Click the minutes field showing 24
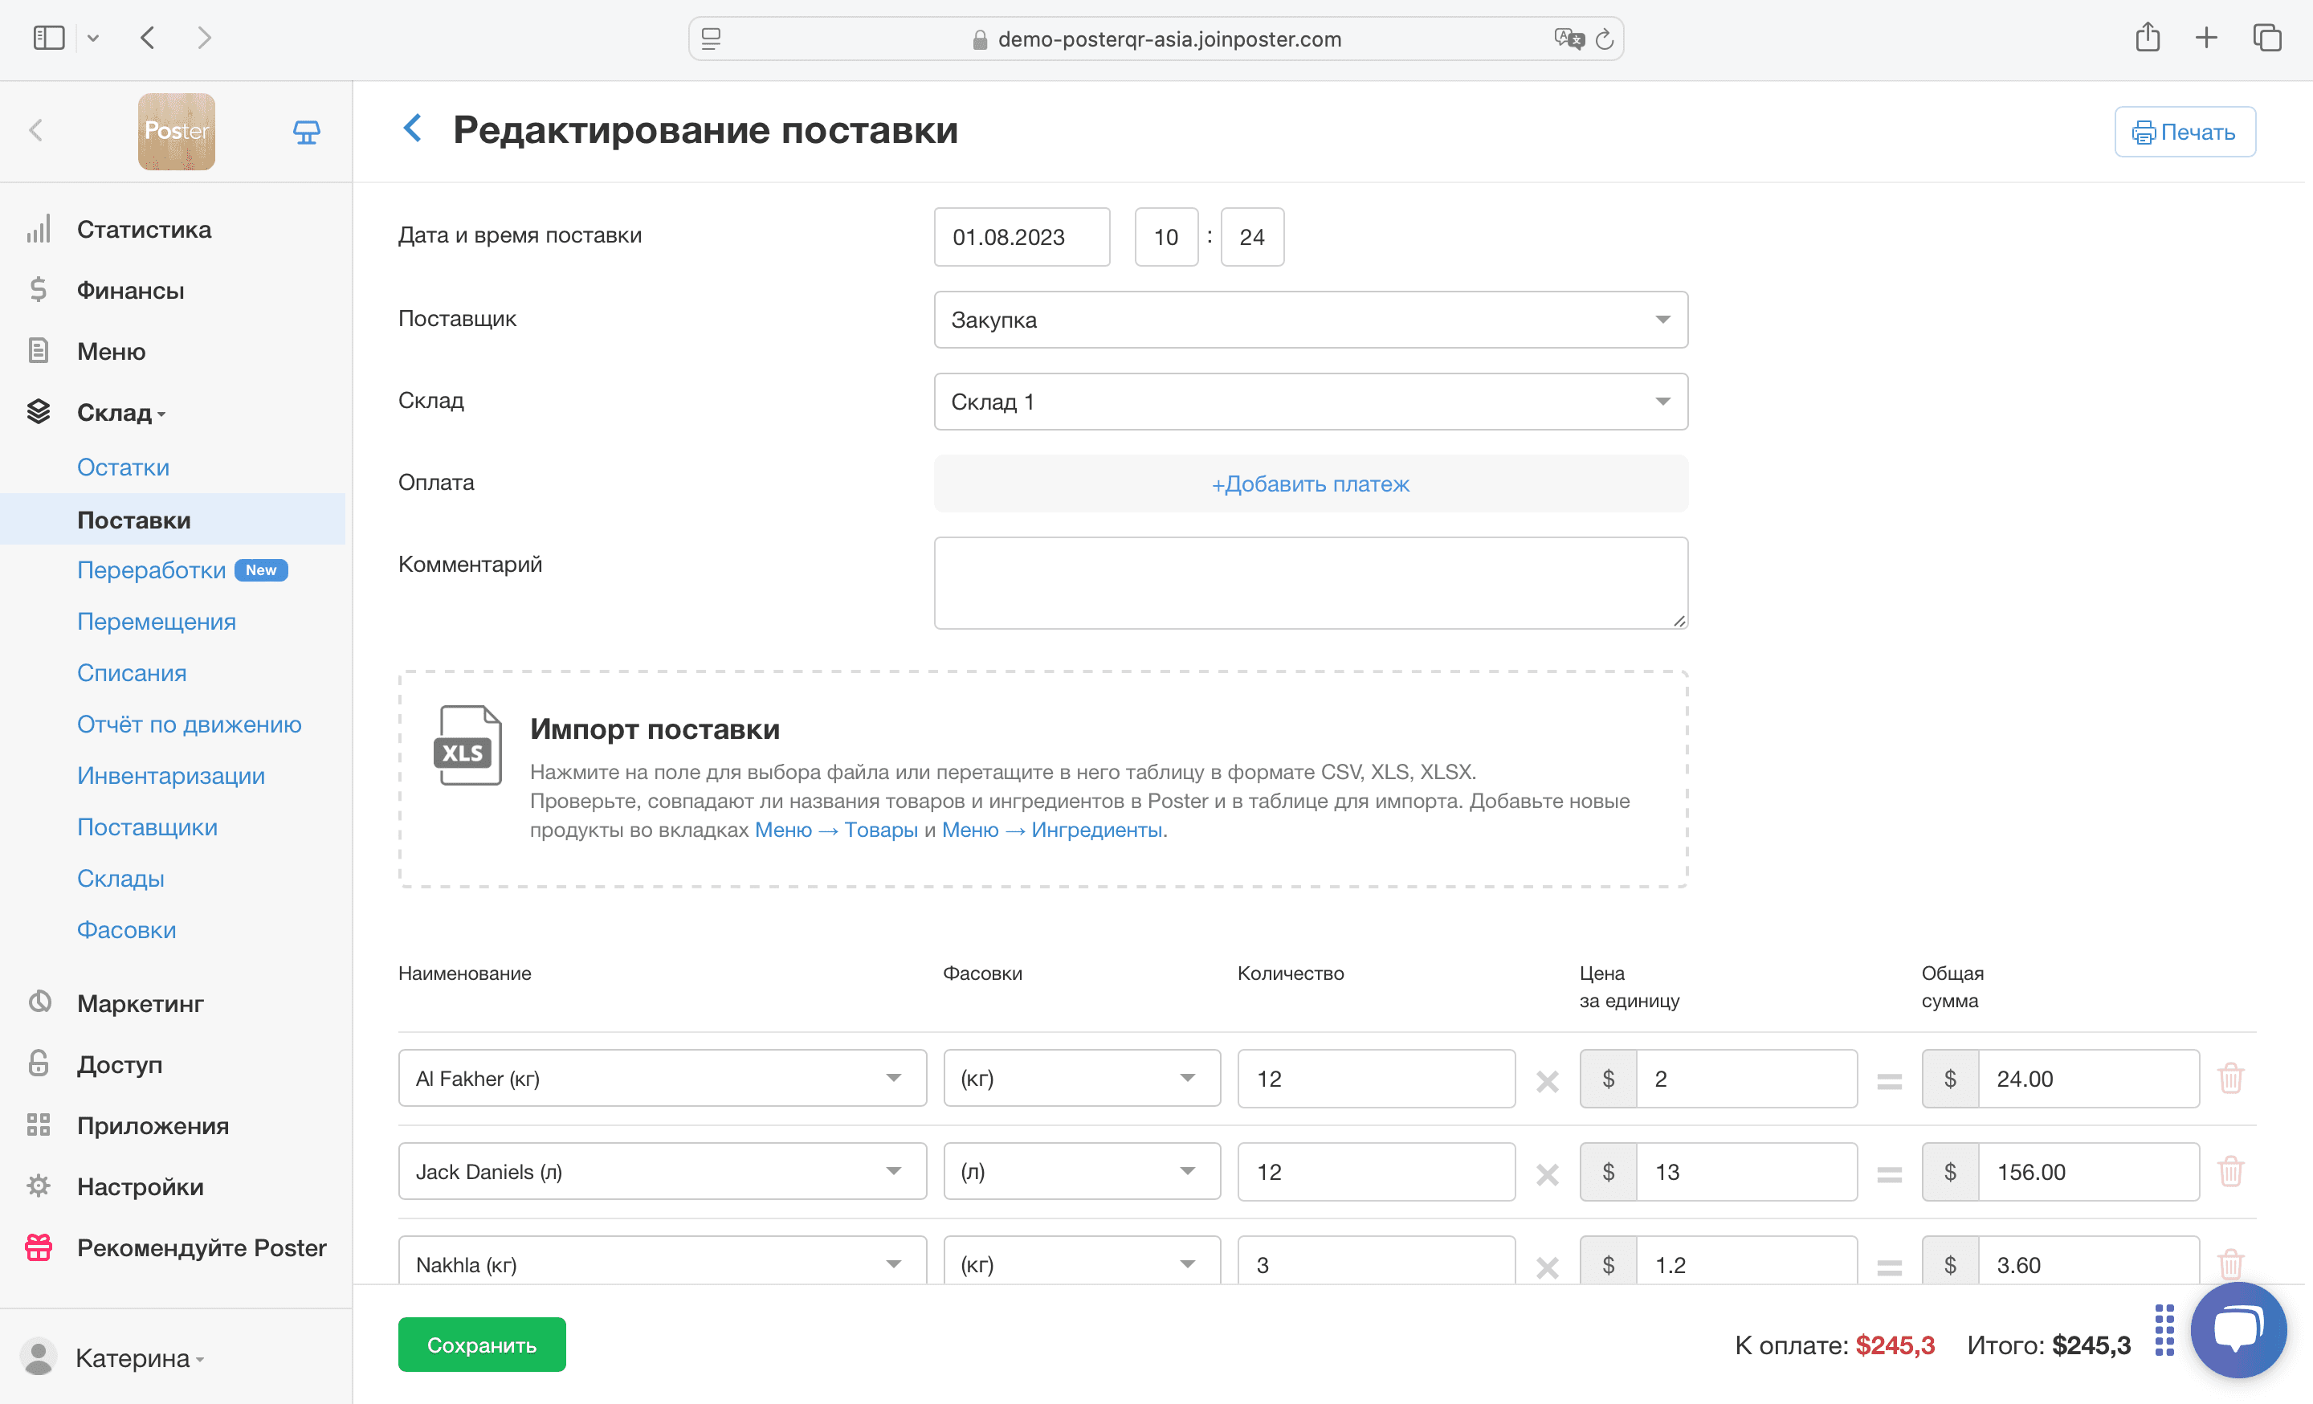This screenshot has height=1404, width=2313. 1252,236
